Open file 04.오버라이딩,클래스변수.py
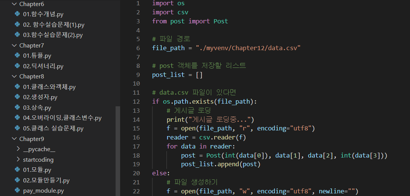Viewport: 410px width, 196px height. [x=62, y=118]
